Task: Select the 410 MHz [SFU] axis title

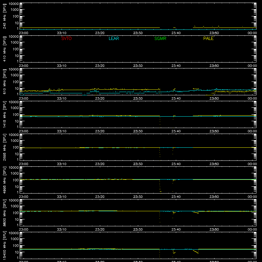Action: pos(5,49)
